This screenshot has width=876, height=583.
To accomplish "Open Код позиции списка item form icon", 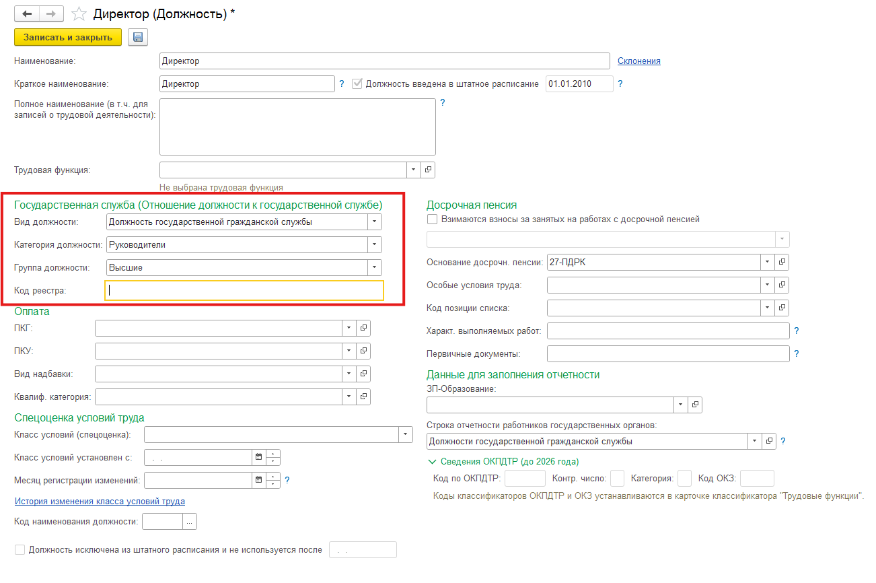I will tap(782, 308).
